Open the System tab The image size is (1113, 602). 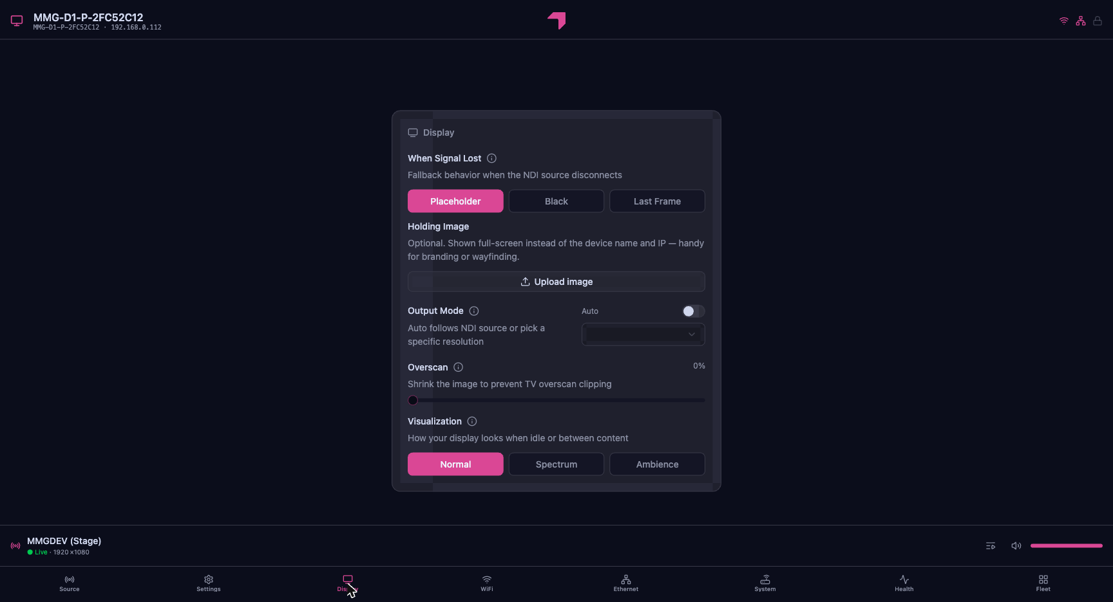point(765,584)
